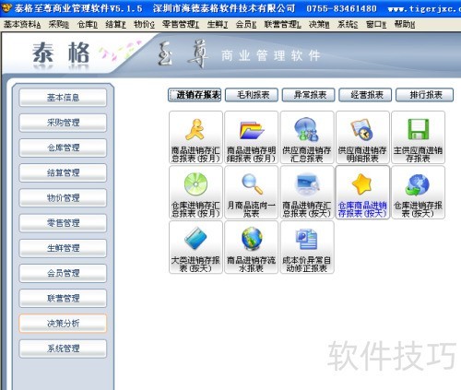
Task: Open 主供应商进销存报表 floppy disk icon
Action: click(x=419, y=137)
